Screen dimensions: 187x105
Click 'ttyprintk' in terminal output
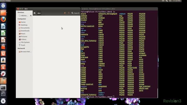[x=132, y=68]
